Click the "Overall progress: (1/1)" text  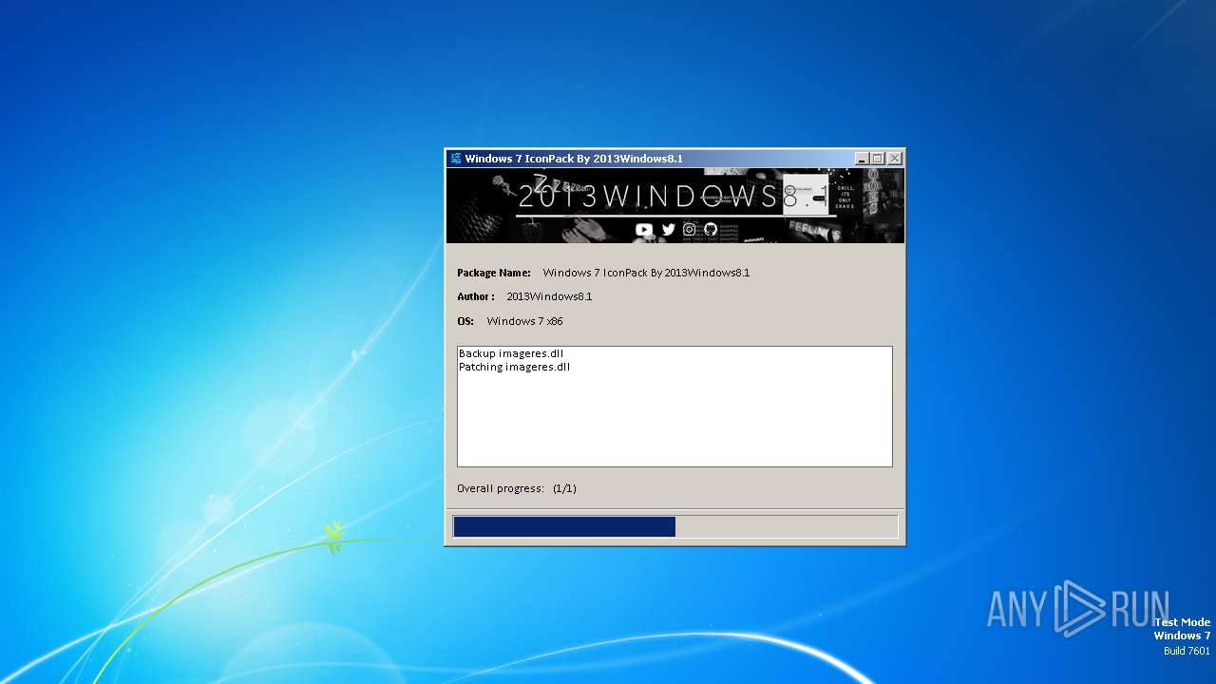point(517,488)
